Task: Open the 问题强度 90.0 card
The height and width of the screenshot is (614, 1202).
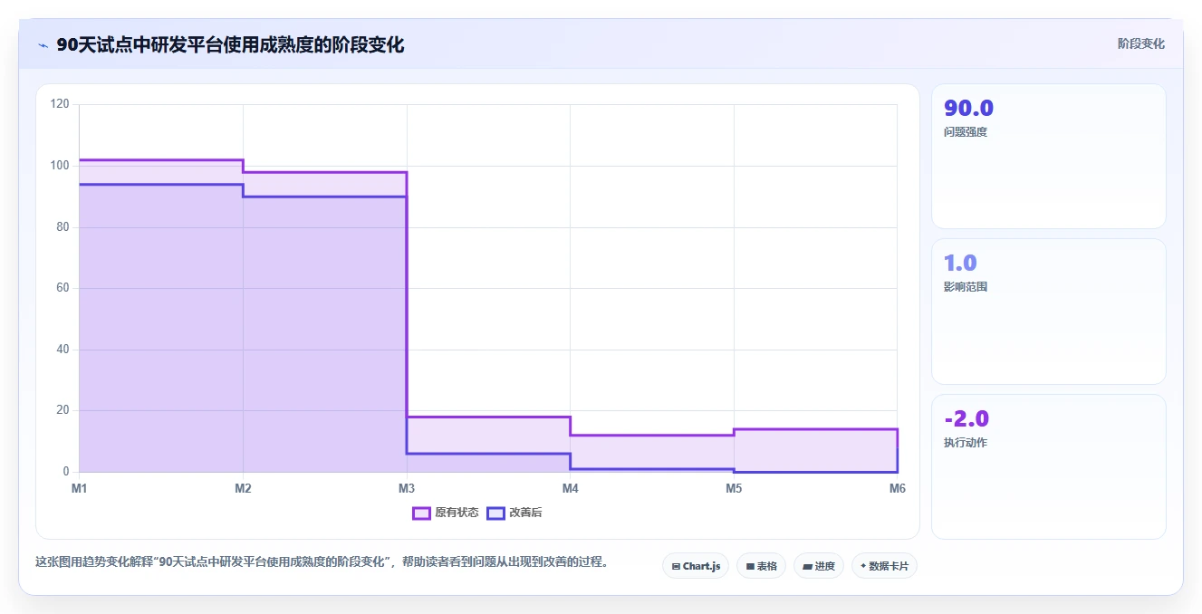Action: [x=1048, y=156]
